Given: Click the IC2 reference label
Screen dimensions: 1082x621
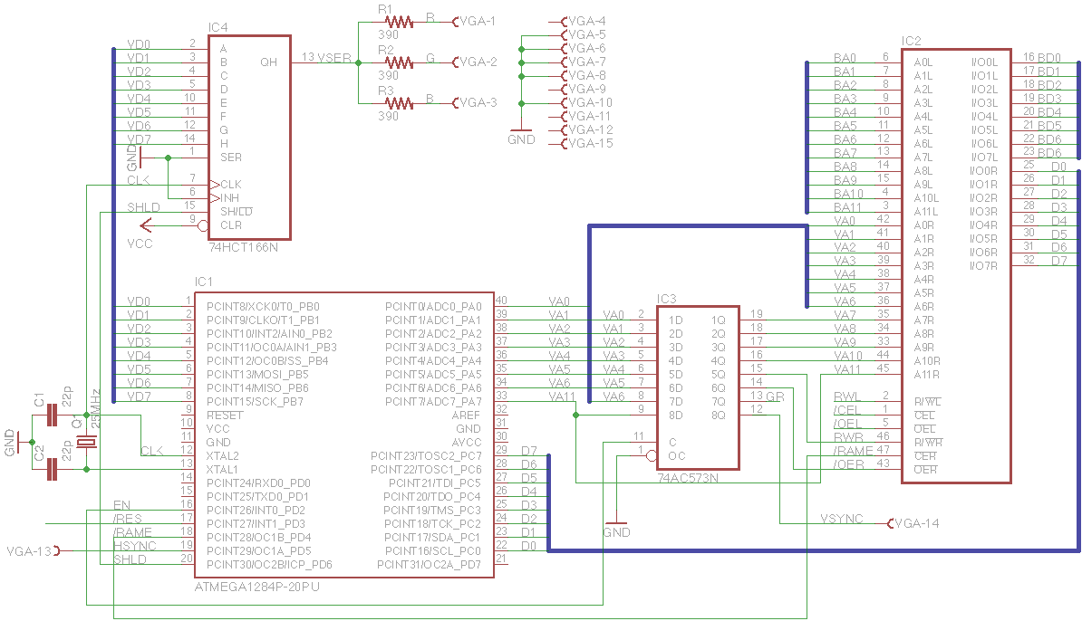Looking at the screenshot, I should click(x=911, y=42).
